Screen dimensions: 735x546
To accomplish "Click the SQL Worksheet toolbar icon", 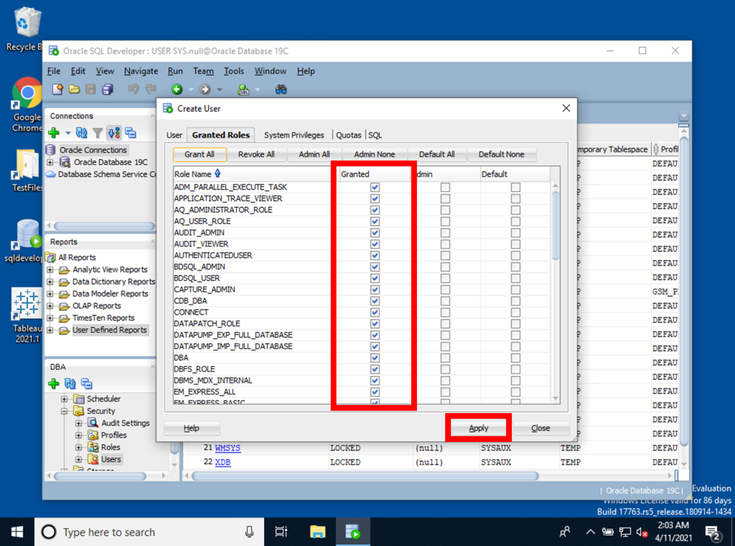I will tap(243, 89).
